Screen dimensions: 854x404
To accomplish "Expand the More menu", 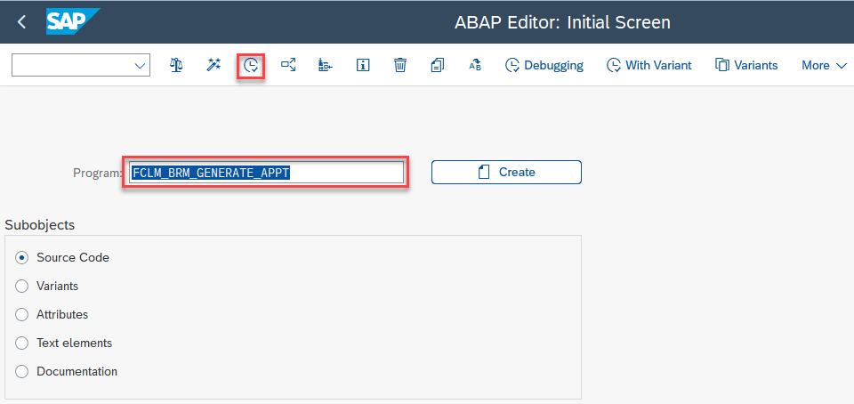I will 823,65.
